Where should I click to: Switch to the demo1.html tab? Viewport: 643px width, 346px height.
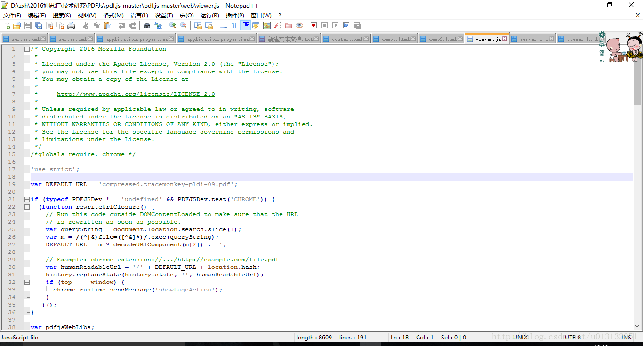pyautogui.click(x=395, y=39)
